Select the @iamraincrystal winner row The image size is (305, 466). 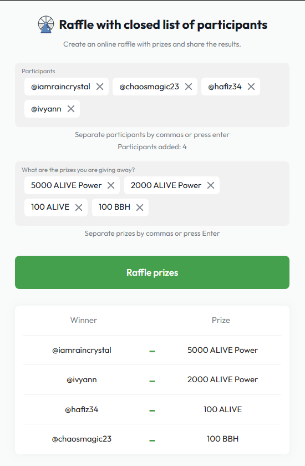point(152,350)
